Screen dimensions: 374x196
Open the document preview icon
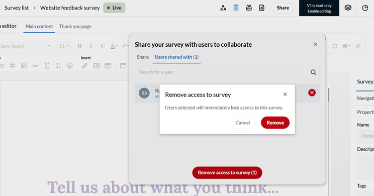[x=262, y=8]
